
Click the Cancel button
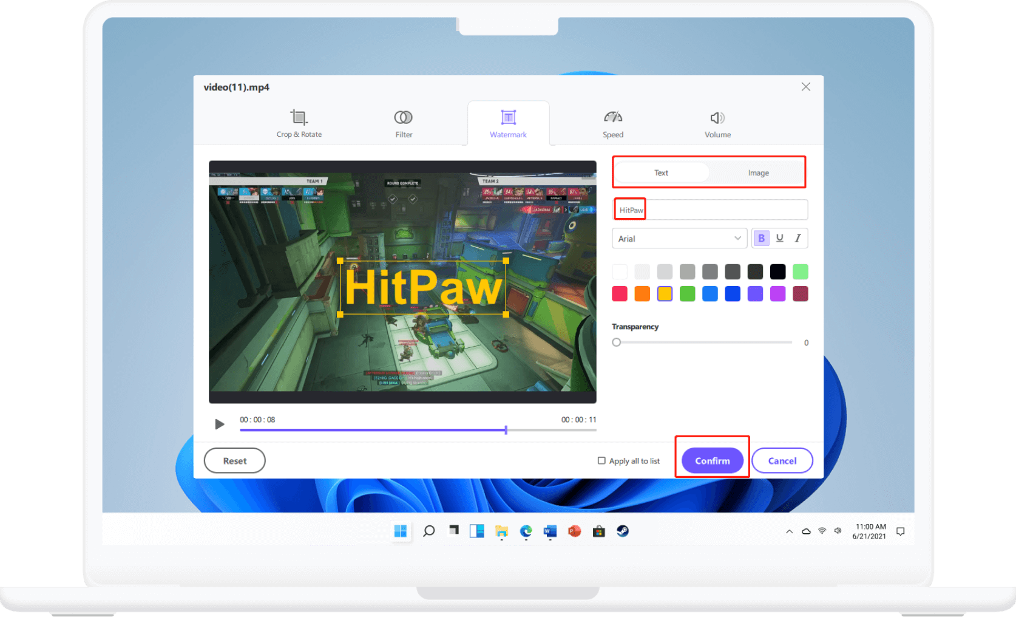782,461
